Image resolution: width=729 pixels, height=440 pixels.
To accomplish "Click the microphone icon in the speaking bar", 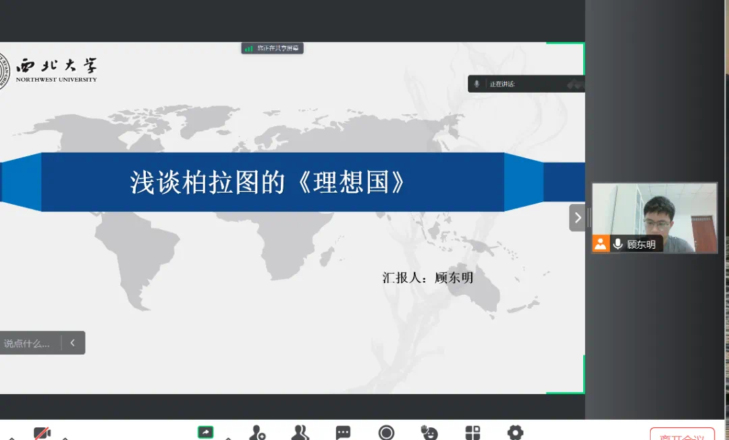I will [x=477, y=84].
